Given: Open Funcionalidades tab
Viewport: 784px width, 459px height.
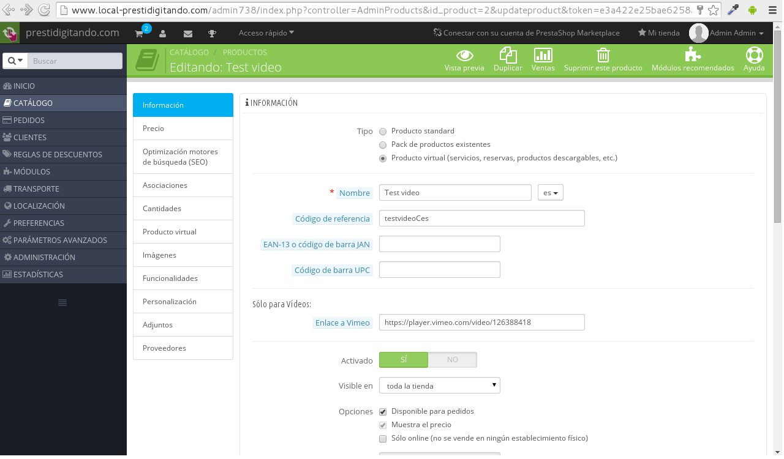Looking at the screenshot, I should click(183, 278).
